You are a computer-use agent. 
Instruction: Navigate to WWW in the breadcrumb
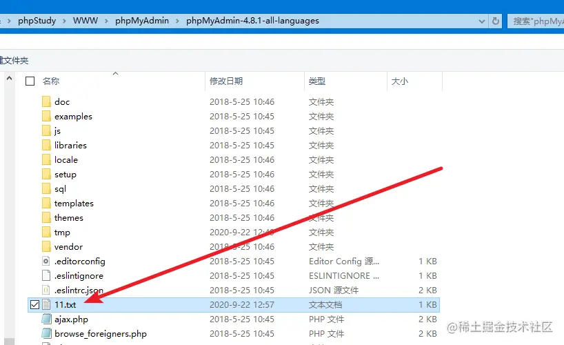(x=85, y=21)
